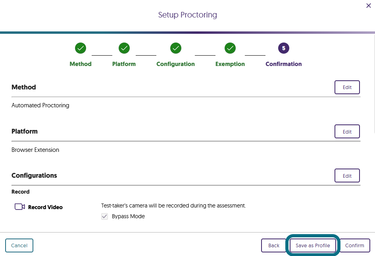Click the Automated Proctoring text
The height and width of the screenshot is (256, 375).
40,105
